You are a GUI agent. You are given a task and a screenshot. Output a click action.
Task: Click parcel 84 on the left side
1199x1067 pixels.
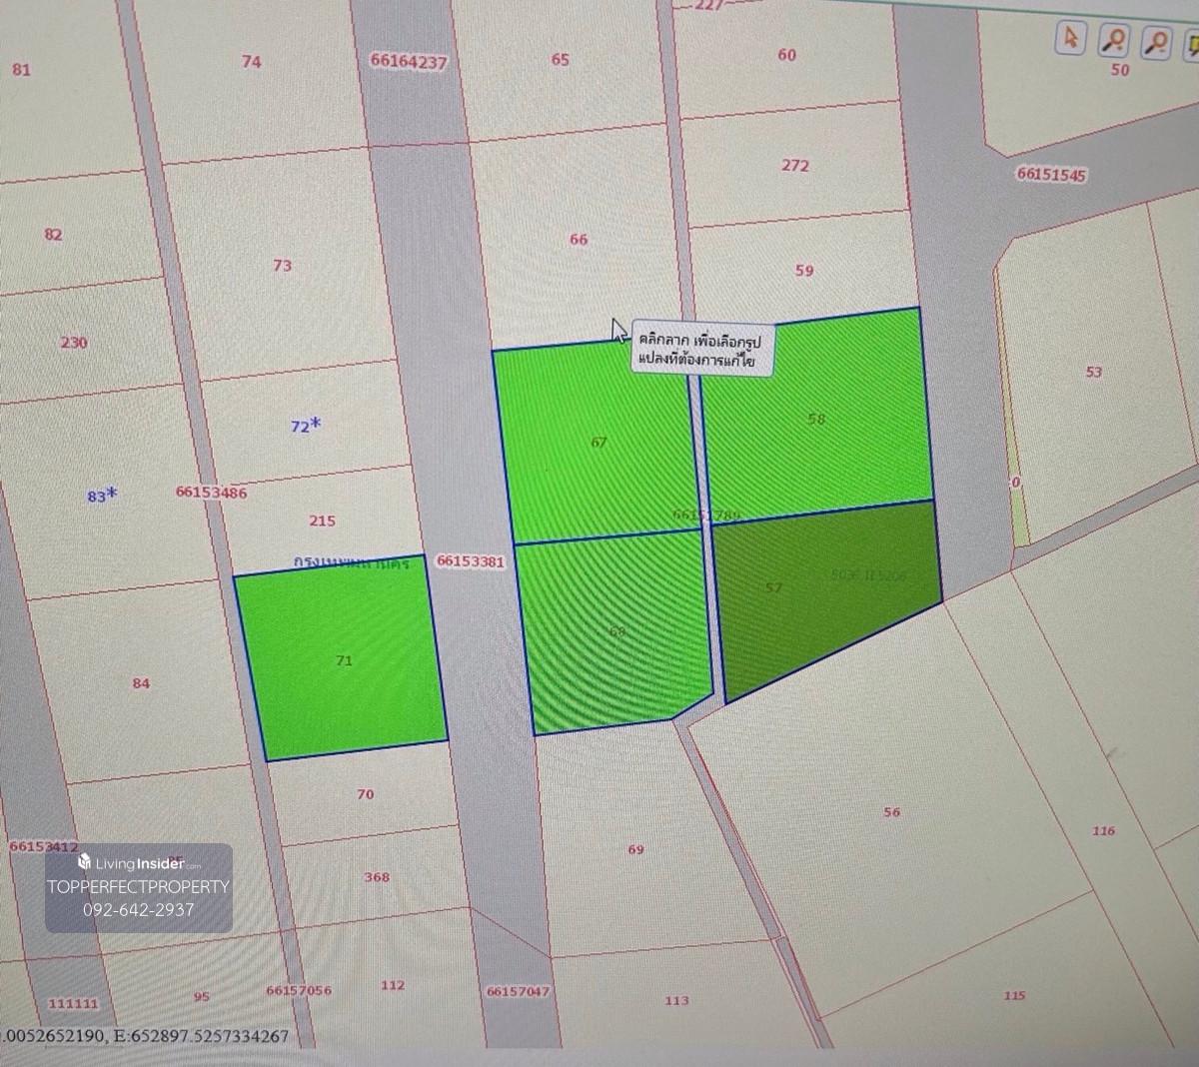coord(141,683)
